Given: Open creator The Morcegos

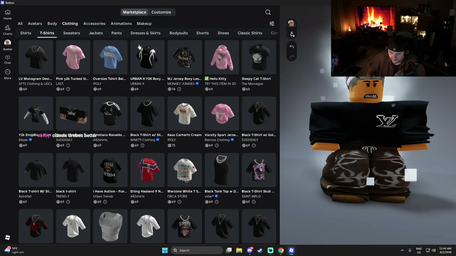Looking at the screenshot, I should (x=252, y=84).
